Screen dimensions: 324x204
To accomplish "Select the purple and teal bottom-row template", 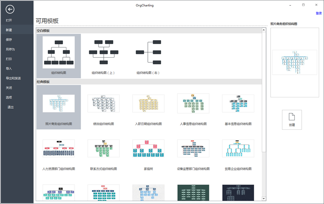I will coord(59,193).
